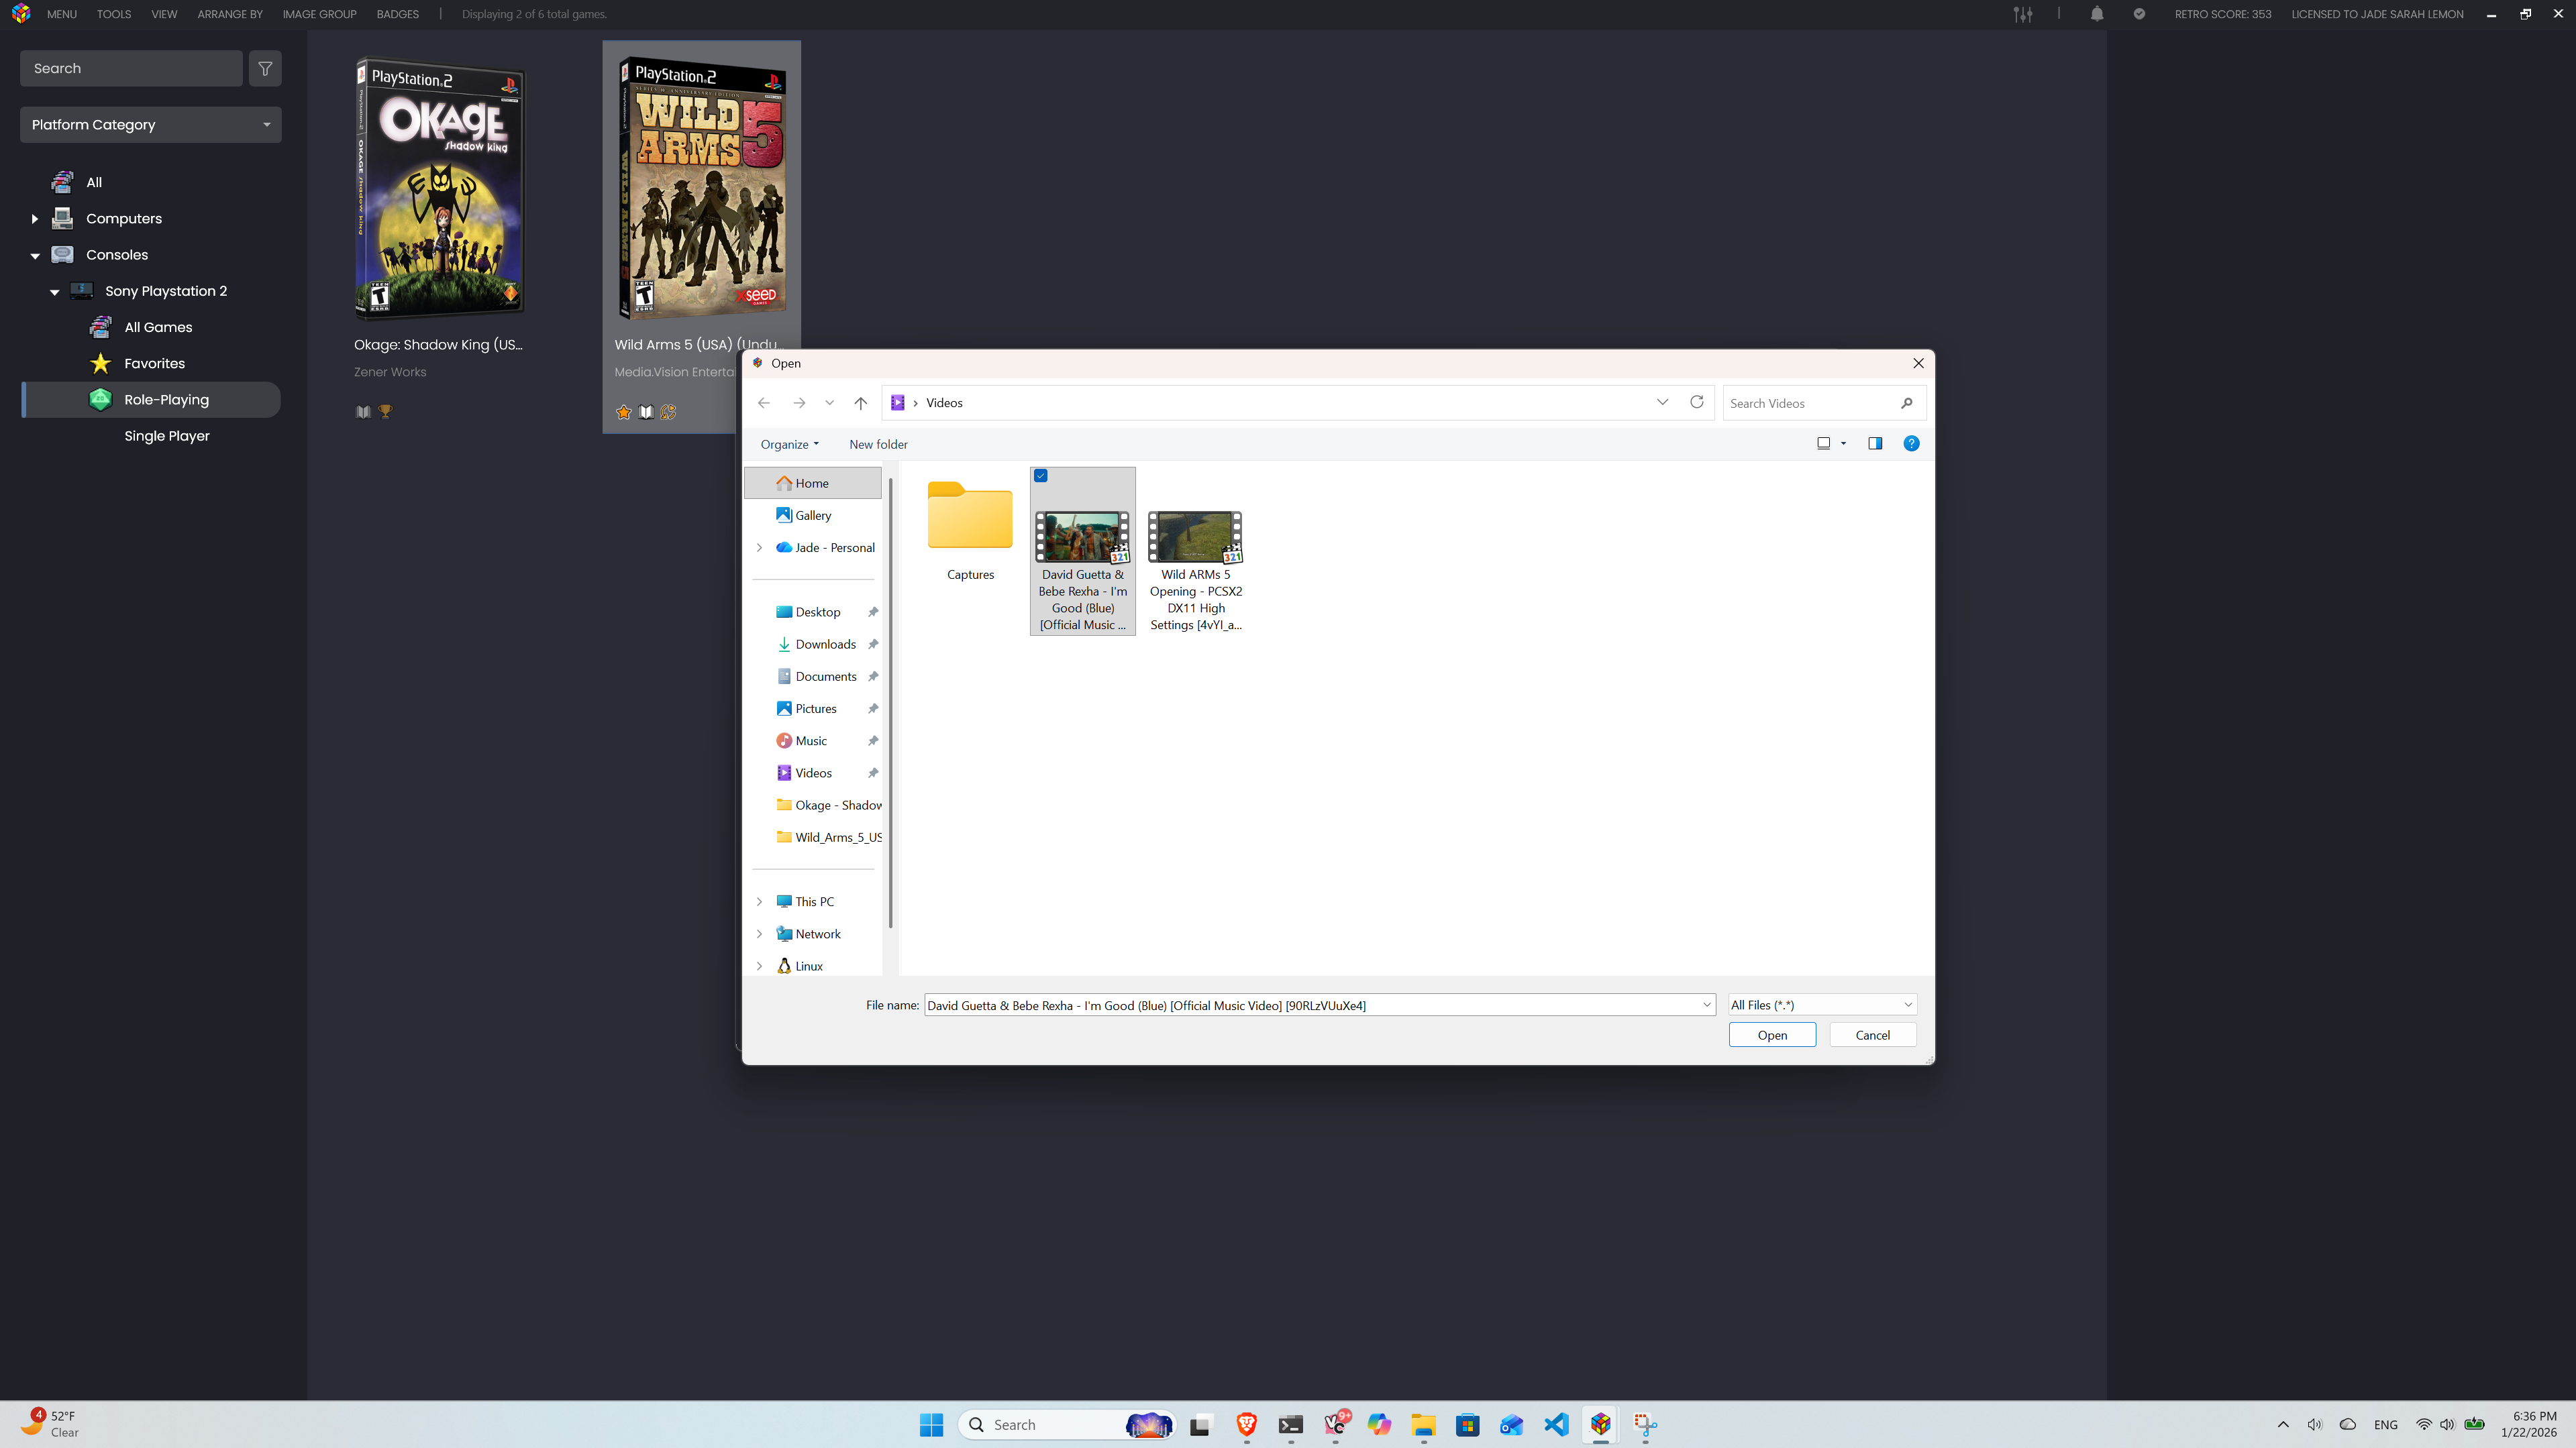2576x1448 pixels.
Task: Open the sliders settings icon in top bar
Action: tap(2023, 14)
